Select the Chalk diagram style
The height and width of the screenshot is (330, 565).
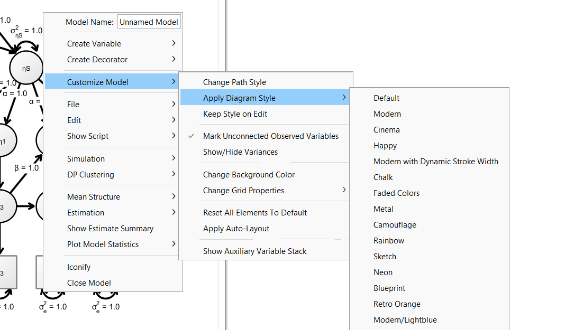tap(383, 177)
